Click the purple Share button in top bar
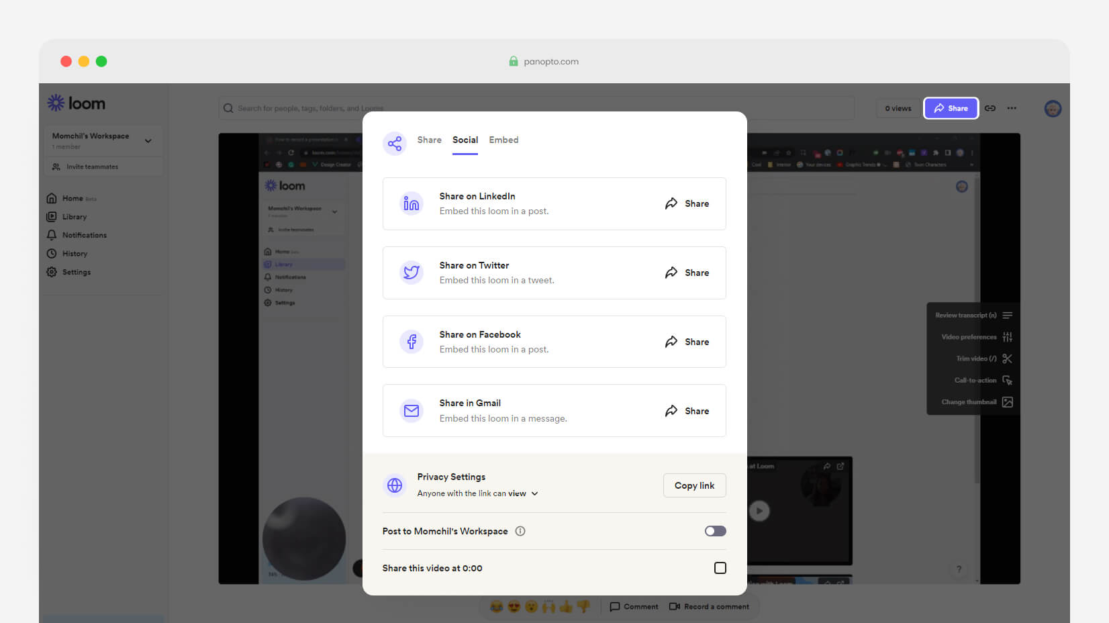1109x623 pixels. pyautogui.click(x=951, y=108)
